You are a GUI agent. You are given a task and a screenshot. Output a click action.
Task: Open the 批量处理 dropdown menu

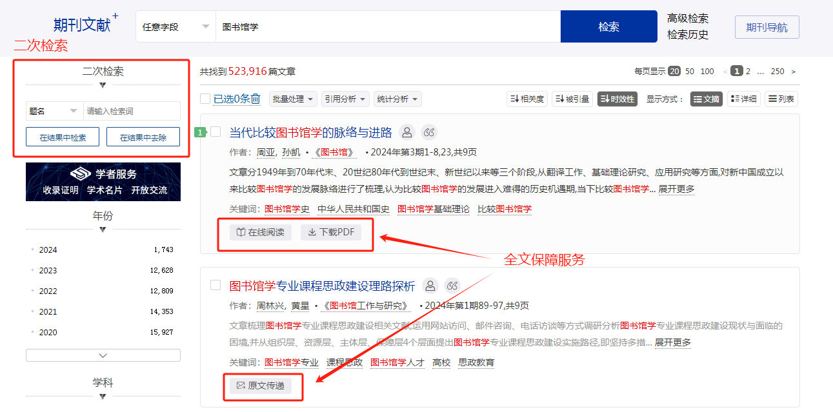point(294,99)
